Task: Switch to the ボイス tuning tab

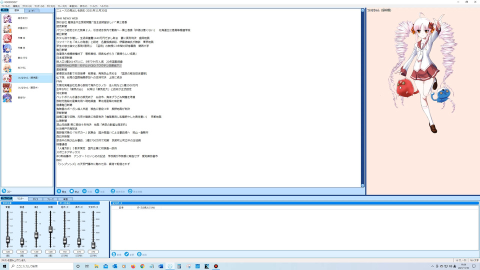Action: [x=35, y=199]
